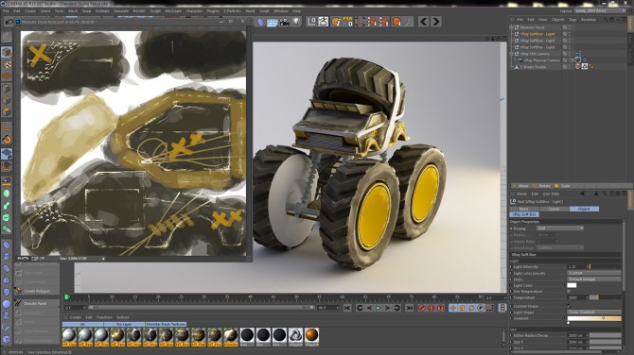Click the previous arrow button in toolbar

point(423,22)
